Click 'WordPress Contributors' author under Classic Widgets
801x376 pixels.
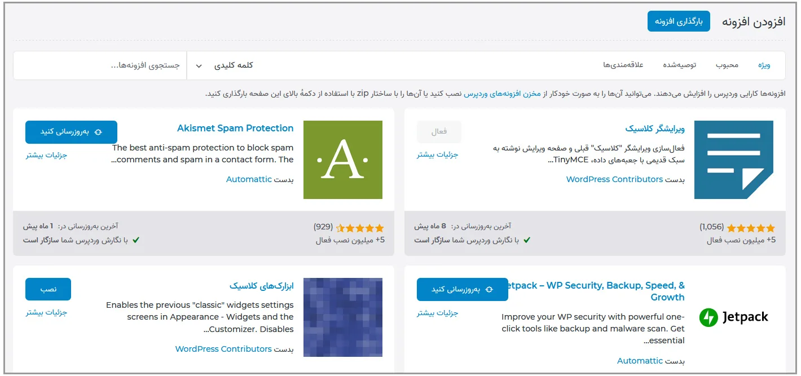(x=223, y=349)
